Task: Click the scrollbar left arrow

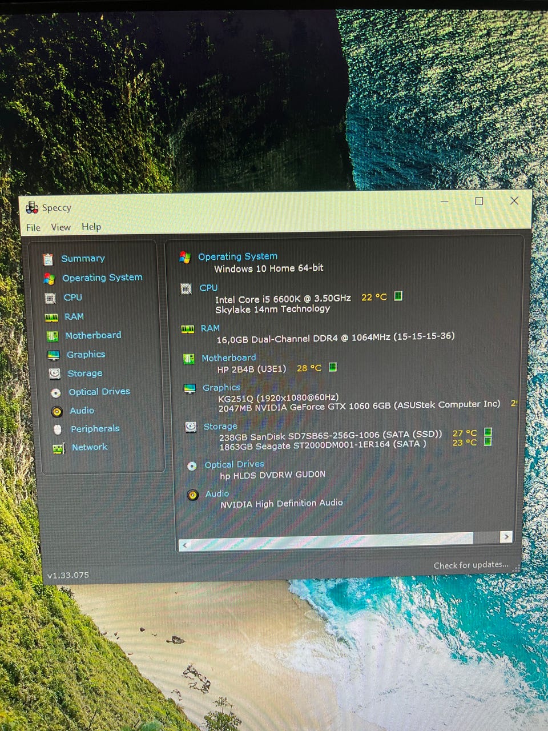Action: (x=184, y=545)
